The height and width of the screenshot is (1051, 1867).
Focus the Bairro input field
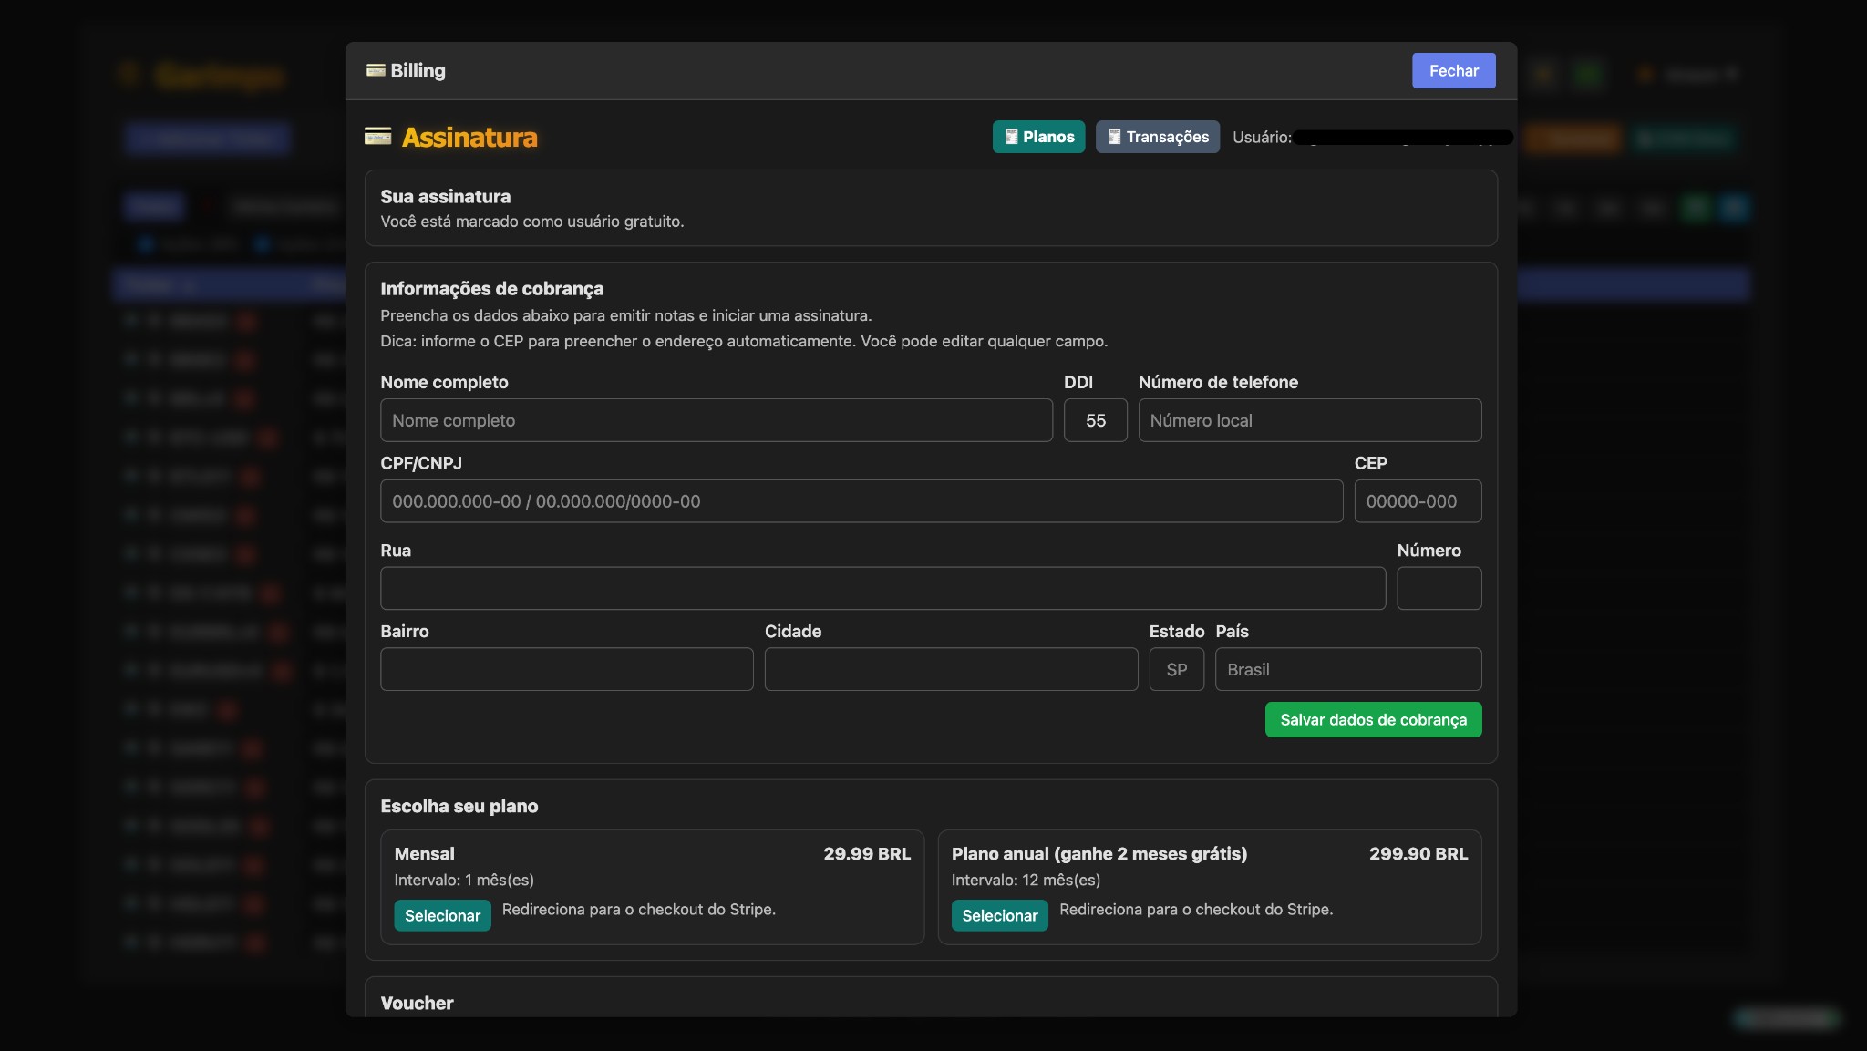pyautogui.click(x=565, y=668)
